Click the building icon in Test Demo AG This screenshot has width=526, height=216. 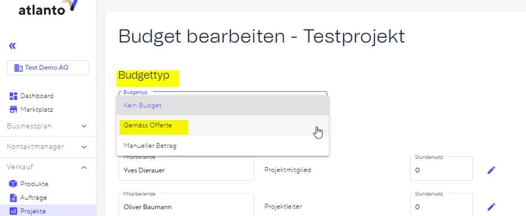pyautogui.click(x=18, y=68)
